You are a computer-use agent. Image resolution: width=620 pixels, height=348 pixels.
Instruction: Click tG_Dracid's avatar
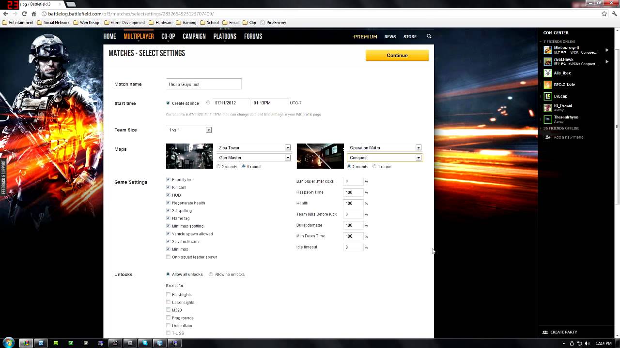click(548, 107)
